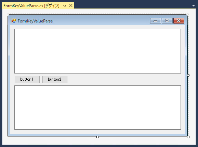Screen dimensions: 198x147
Task: Click button2 on the form
Action: coord(55,79)
